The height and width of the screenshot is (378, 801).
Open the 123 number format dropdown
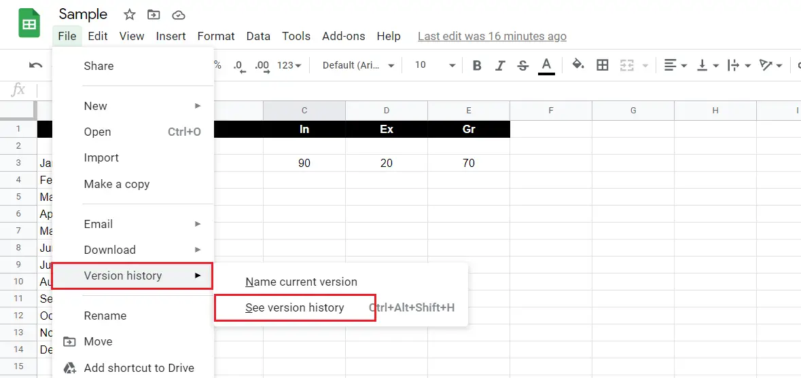point(289,65)
